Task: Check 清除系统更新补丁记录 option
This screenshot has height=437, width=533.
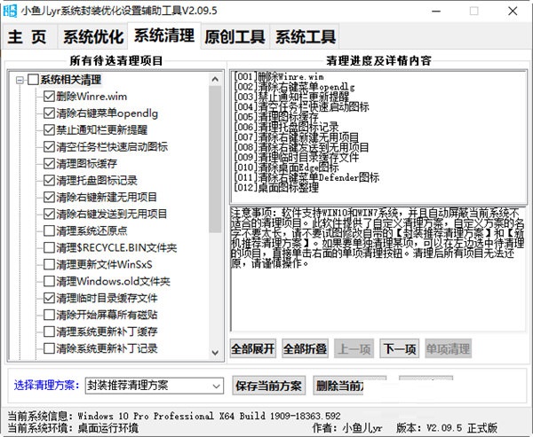Action: 49,348
